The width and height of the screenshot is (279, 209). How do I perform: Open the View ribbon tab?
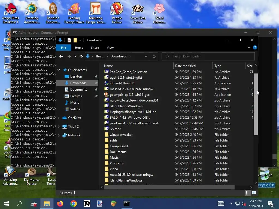click(110, 48)
